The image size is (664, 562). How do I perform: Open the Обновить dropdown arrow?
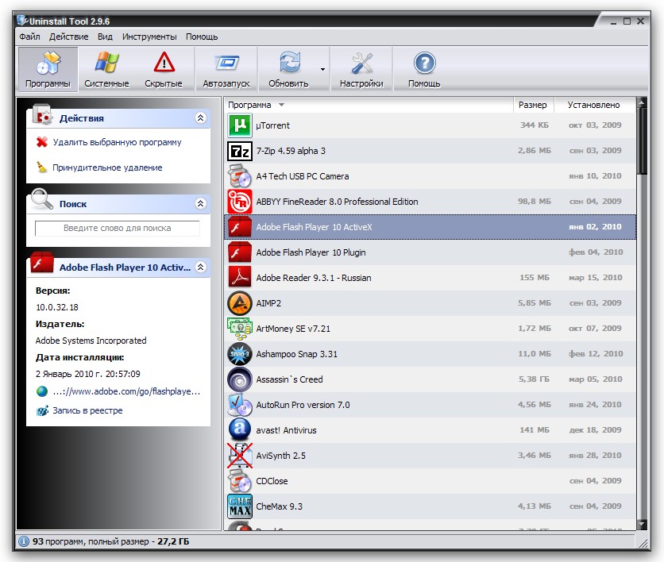pyautogui.click(x=322, y=69)
